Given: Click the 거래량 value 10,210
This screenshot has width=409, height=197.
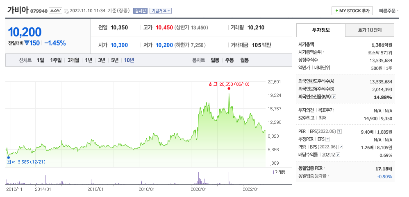Looking at the screenshot, I should point(256,27).
